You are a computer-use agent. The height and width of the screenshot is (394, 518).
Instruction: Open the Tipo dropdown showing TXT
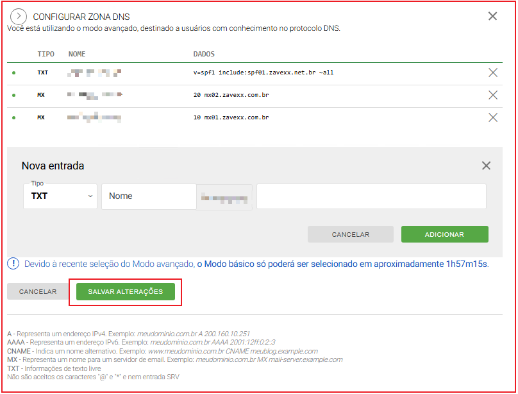coord(60,196)
